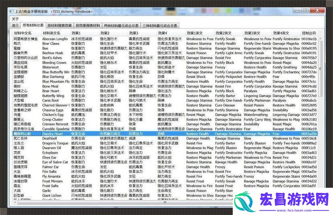Click the 效果2英文 column header
Screen dimensions: 333x215
(229, 33)
